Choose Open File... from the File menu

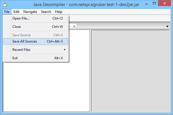tap(21, 18)
